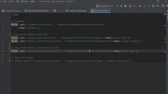
Task: Click the "// Pay with Culqi" comment
Action: (22, 57)
